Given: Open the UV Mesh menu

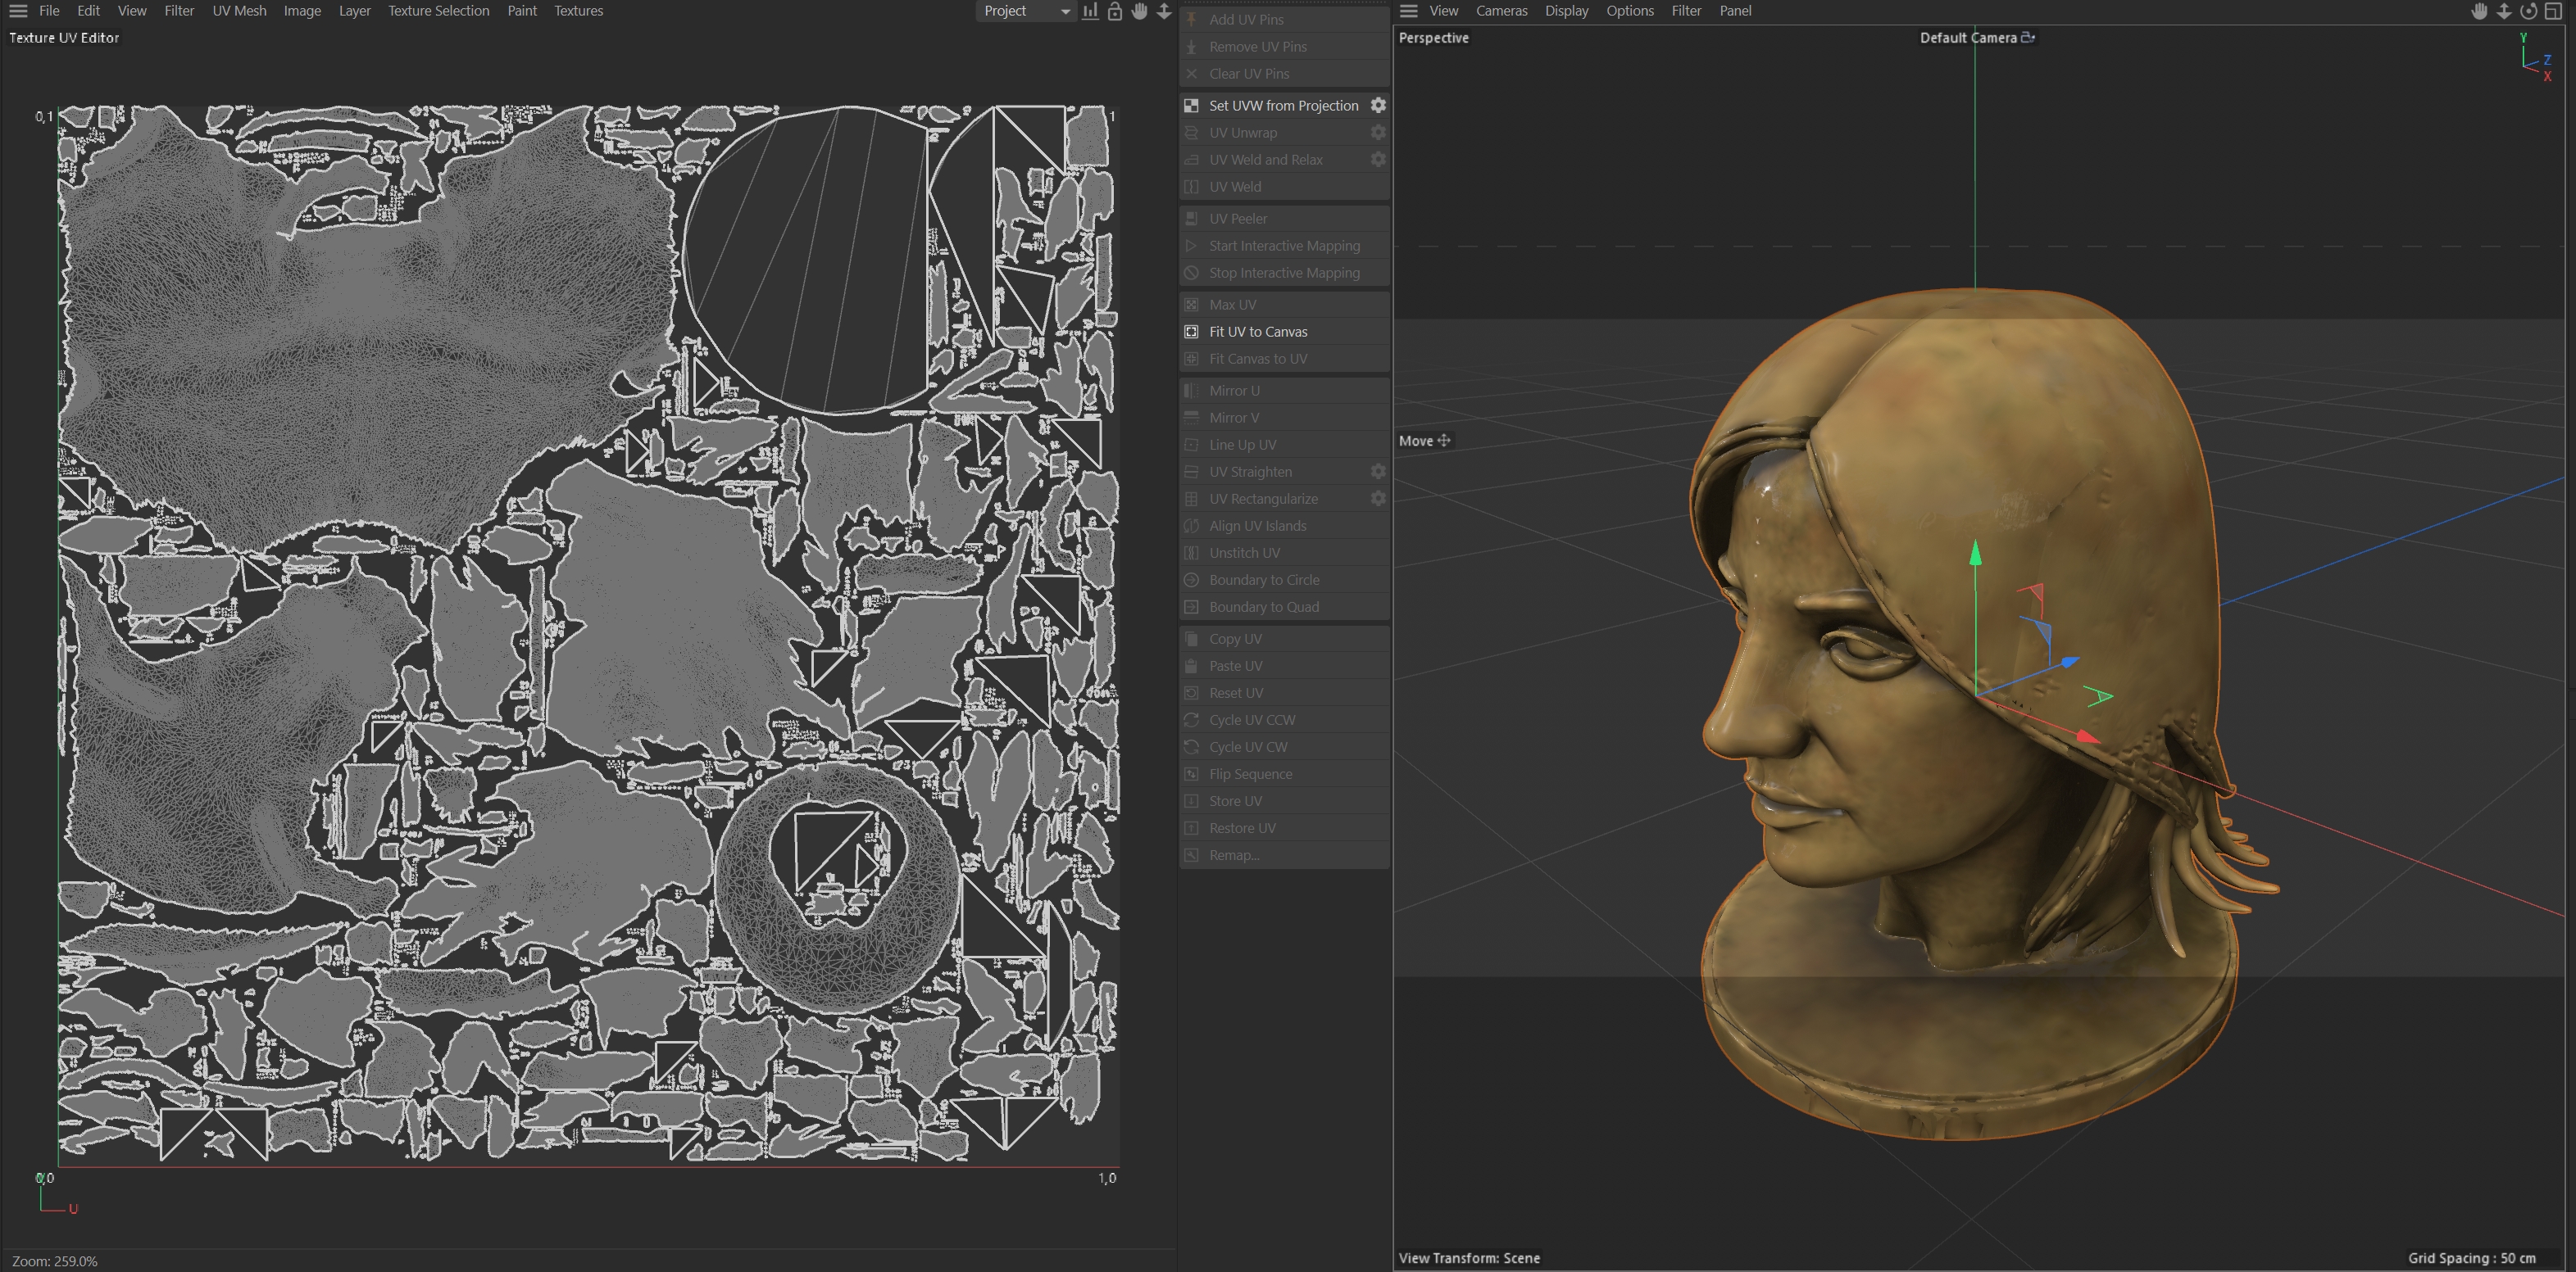Looking at the screenshot, I should coord(239,11).
